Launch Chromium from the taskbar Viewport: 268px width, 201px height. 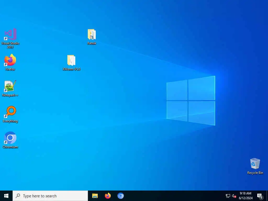pos(120,196)
